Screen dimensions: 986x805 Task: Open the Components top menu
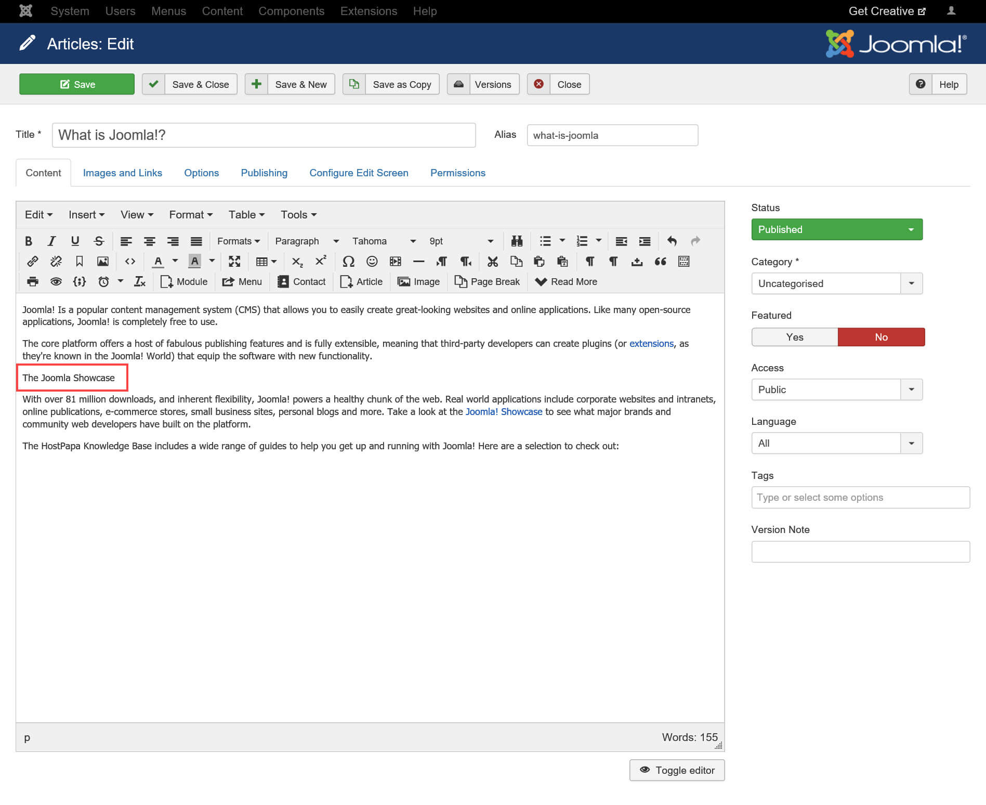[x=291, y=11]
